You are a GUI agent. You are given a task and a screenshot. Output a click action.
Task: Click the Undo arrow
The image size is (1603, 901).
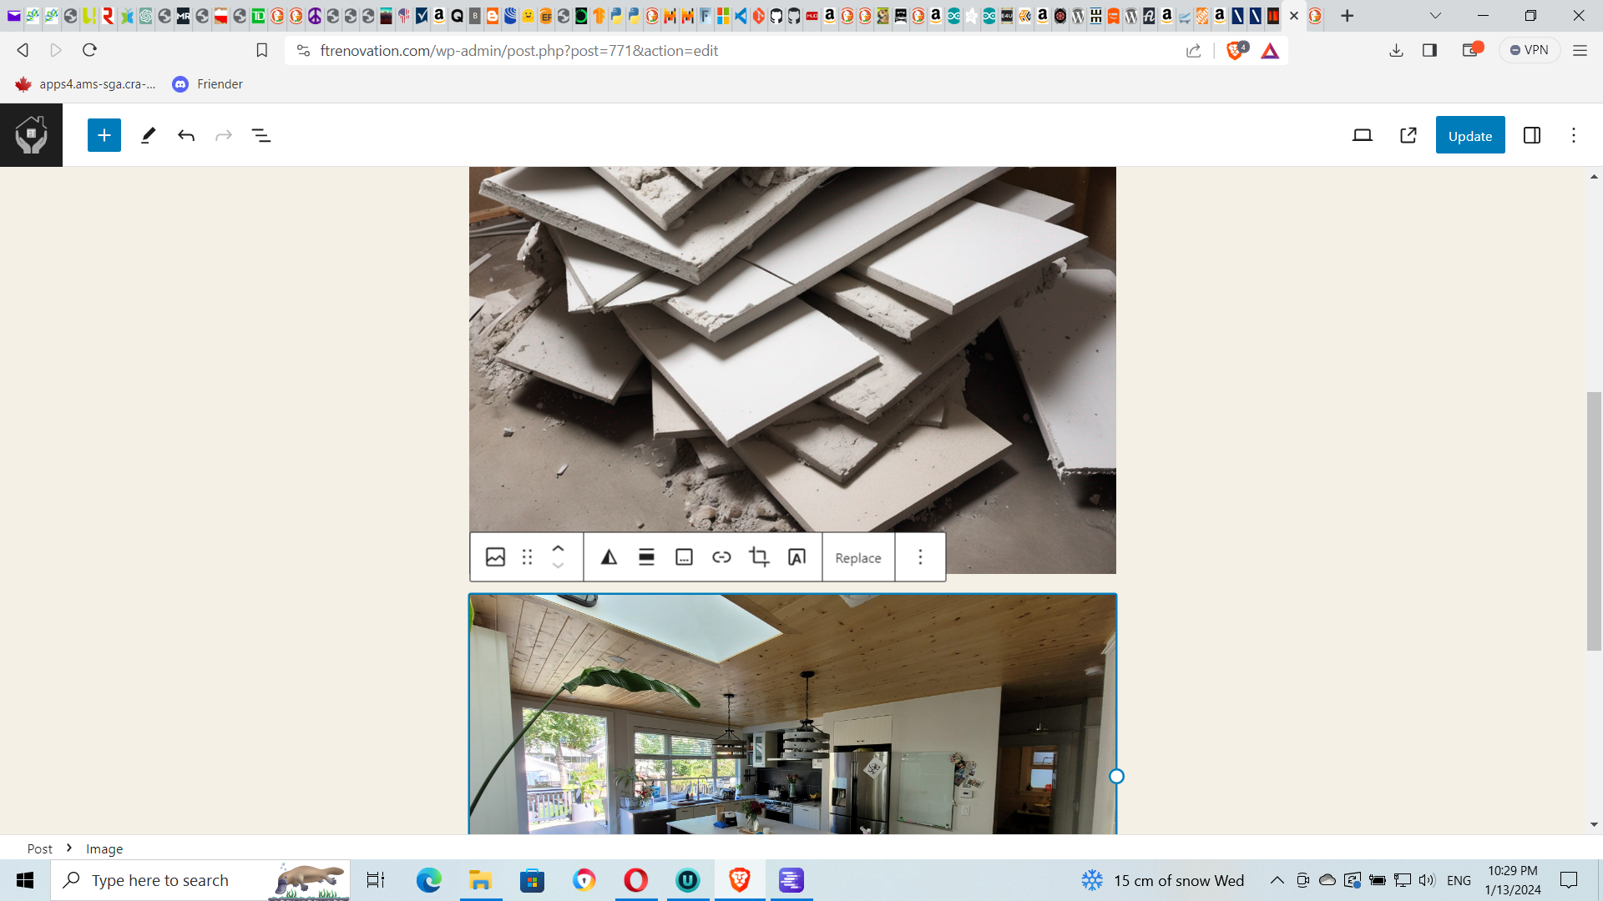[x=186, y=135]
